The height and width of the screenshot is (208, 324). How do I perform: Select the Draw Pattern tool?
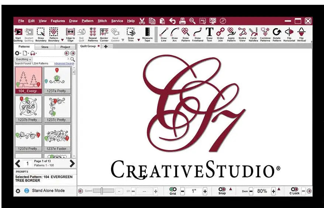pyautogui.click(x=186, y=35)
